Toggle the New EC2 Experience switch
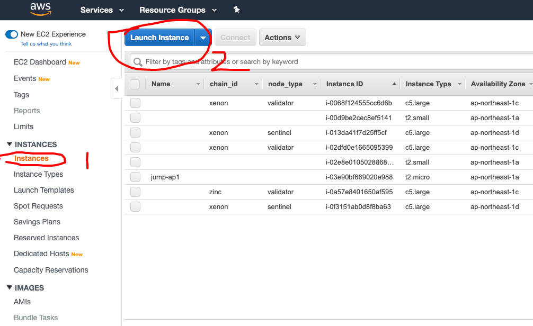The height and width of the screenshot is (326, 533). (x=12, y=34)
